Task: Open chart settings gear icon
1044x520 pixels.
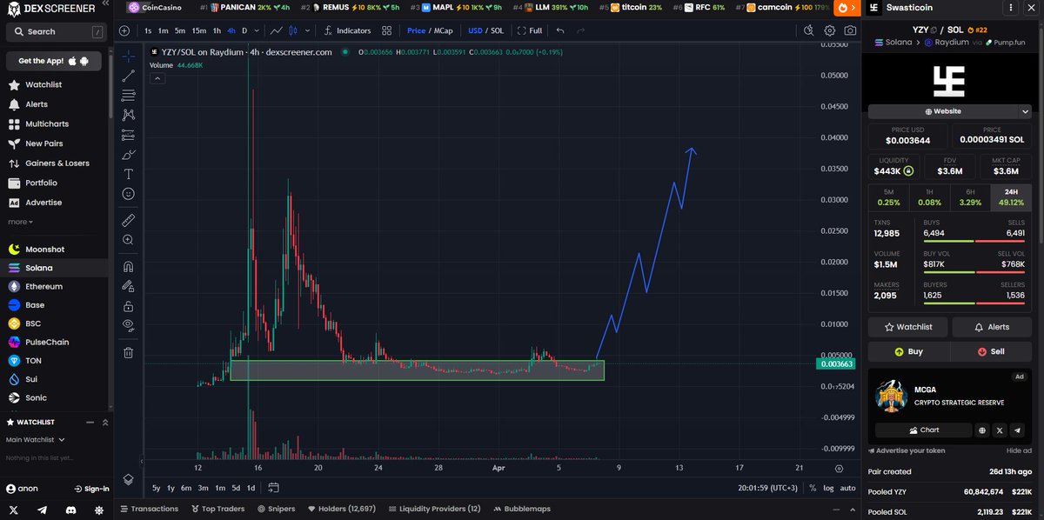Action: 829,30
